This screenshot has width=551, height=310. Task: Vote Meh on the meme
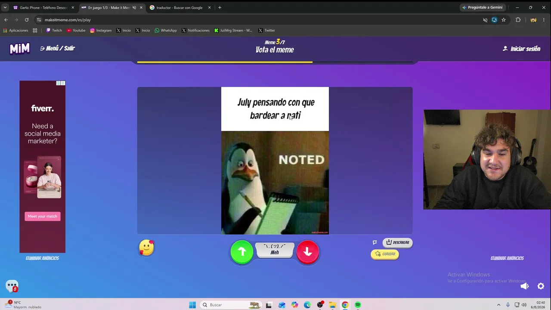coord(275,250)
